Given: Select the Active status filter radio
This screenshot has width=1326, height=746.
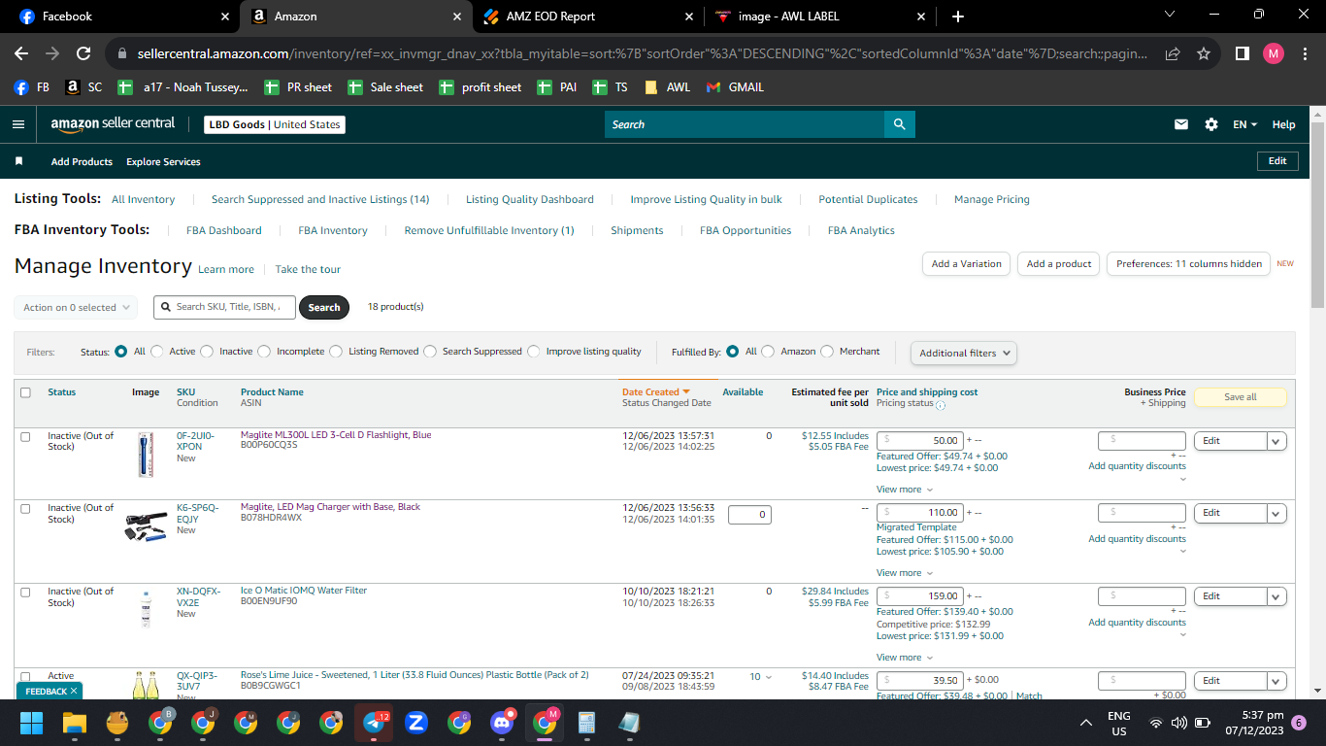Looking at the screenshot, I should tap(155, 352).
